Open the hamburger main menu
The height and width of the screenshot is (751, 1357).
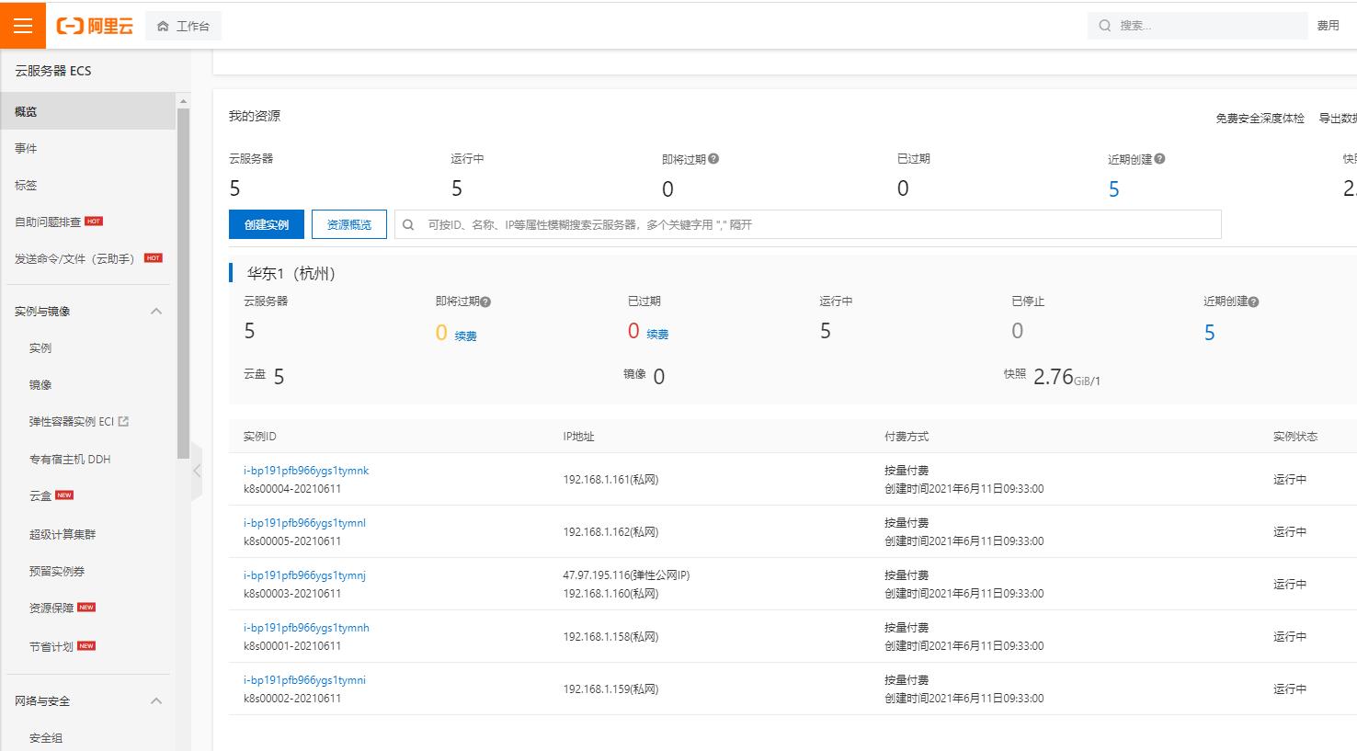23,26
